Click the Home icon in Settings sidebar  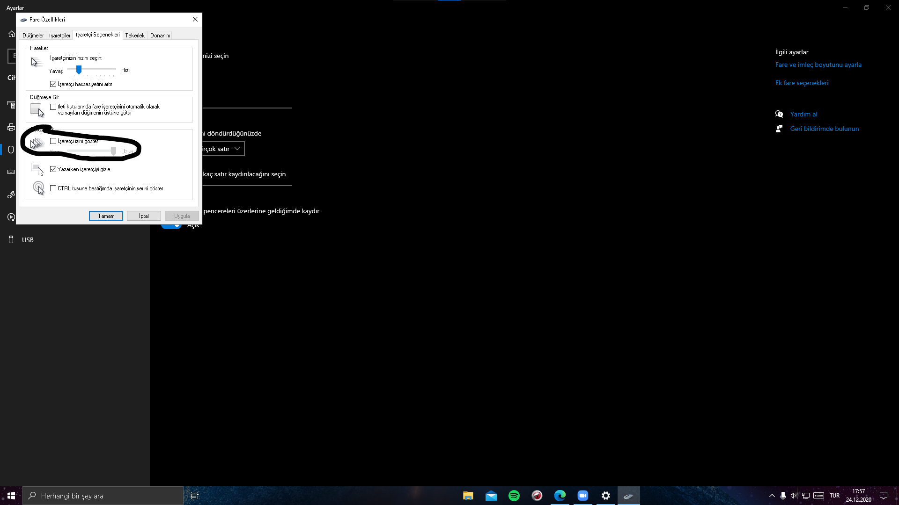click(x=11, y=34)
